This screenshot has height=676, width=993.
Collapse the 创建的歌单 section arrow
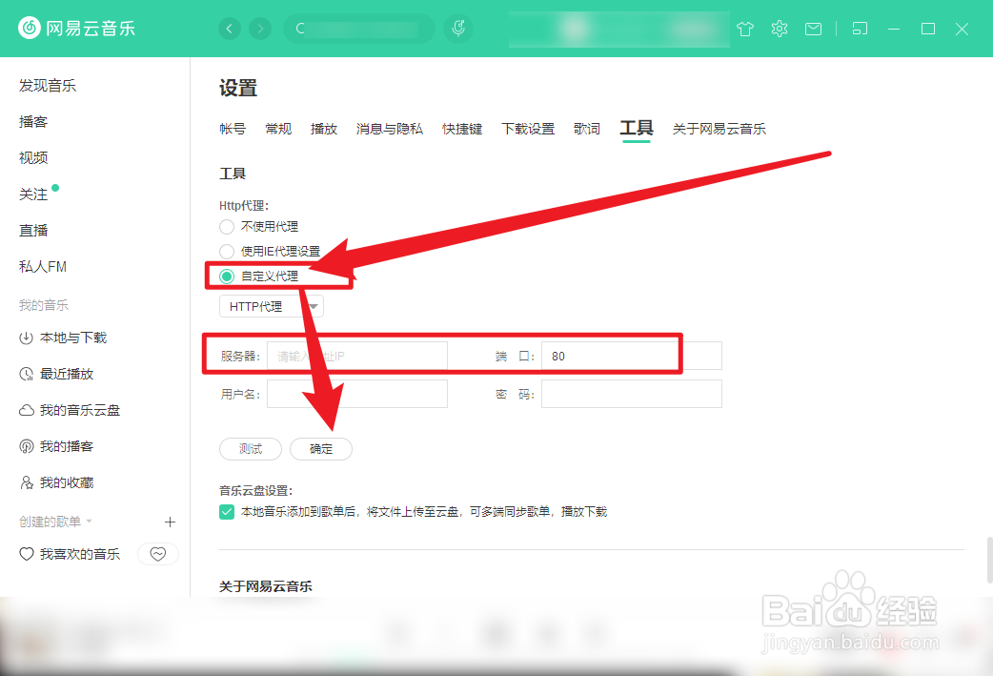(90, 522)
